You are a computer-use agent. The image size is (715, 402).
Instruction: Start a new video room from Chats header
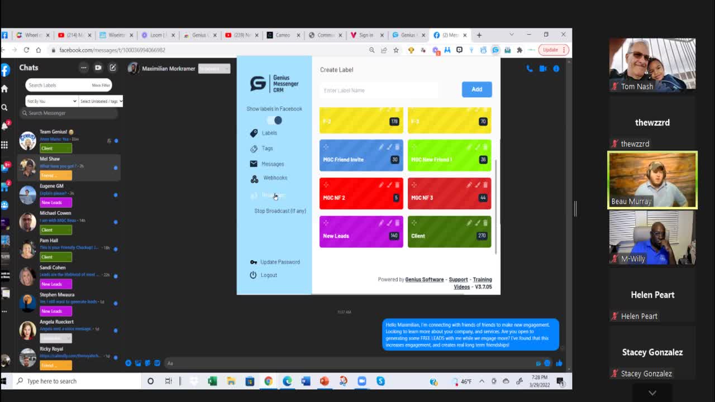click(98, 68)
